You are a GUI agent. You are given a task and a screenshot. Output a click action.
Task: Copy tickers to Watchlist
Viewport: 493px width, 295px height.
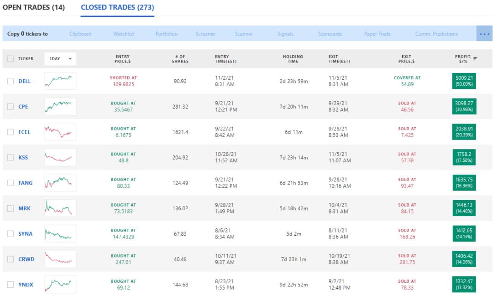click(124, 34)
